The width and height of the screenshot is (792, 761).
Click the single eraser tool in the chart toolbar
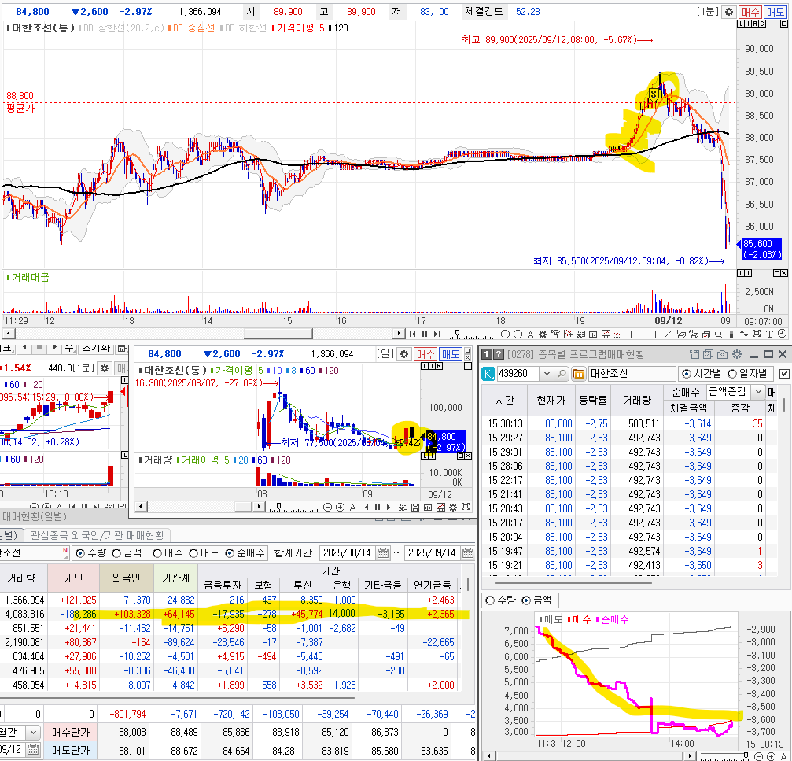[x=680, y=334]
